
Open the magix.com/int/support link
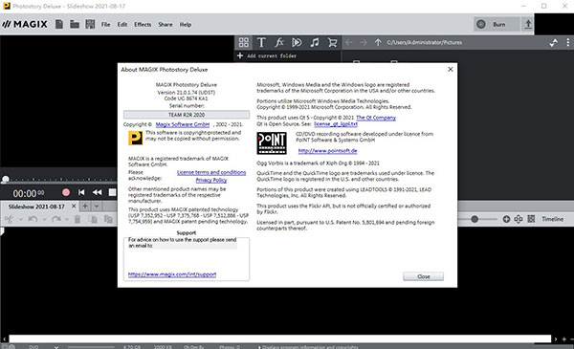coord(172,274)
